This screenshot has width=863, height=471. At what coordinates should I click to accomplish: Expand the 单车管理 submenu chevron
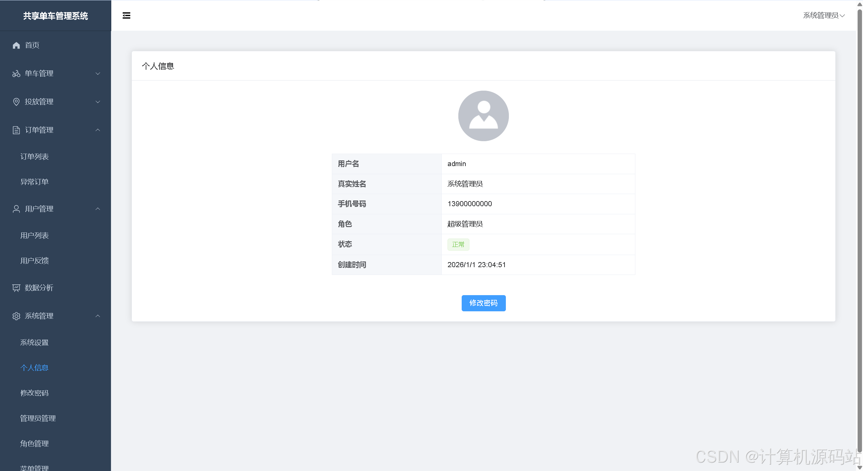[98, 73]
